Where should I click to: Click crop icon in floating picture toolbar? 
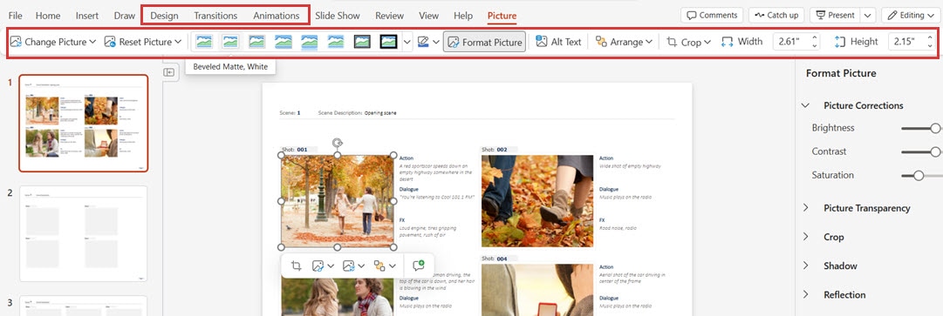click(x=296, y=266)
